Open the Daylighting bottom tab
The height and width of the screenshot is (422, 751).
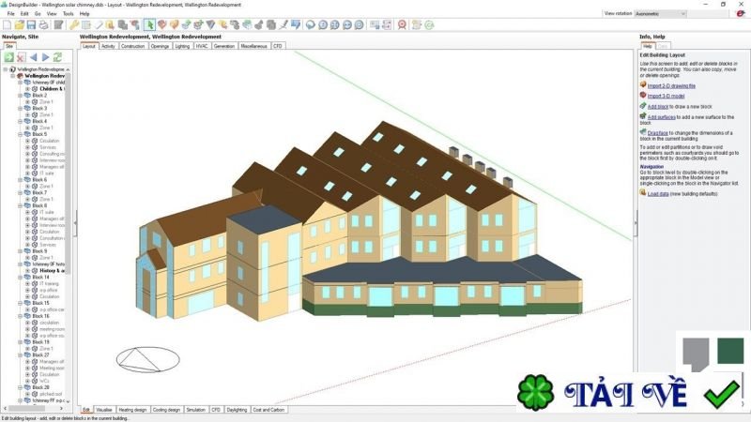click(237, 410)
